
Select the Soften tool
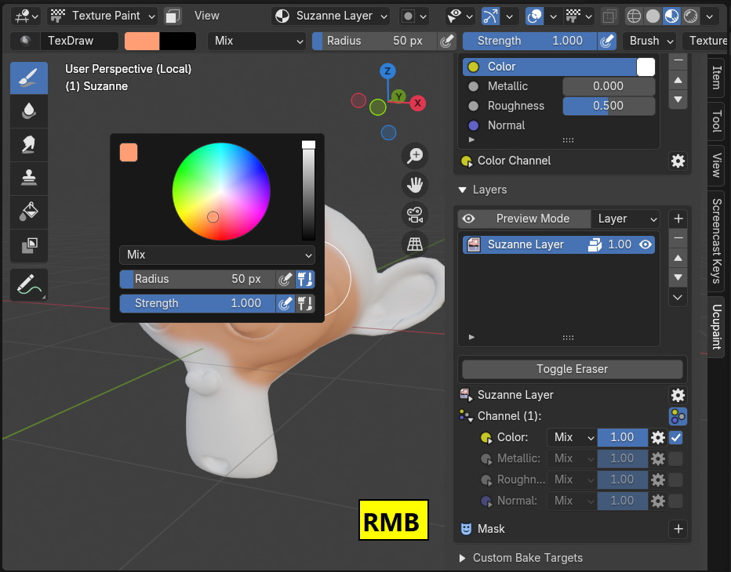pyautogui.click(x=29, y=111)
